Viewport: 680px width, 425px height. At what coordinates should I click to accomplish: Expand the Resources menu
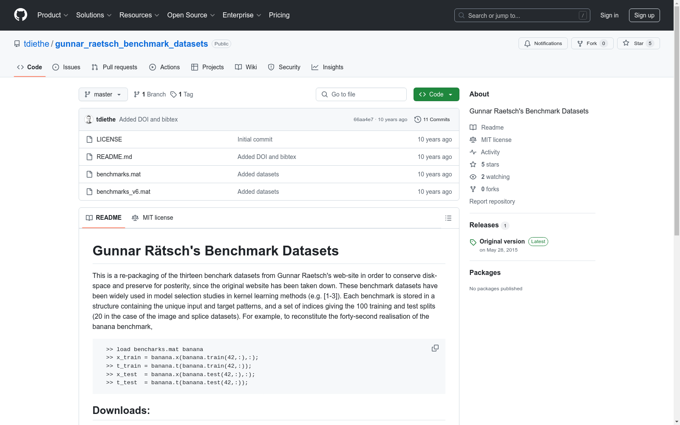pos(139,15)
